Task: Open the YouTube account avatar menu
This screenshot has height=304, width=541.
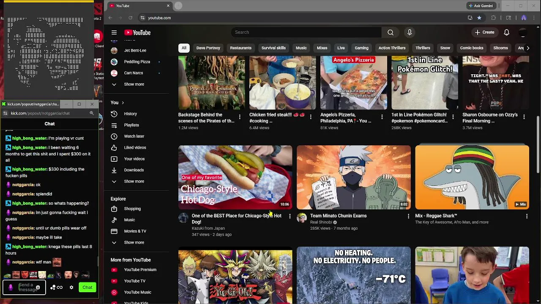Action: 523,33
